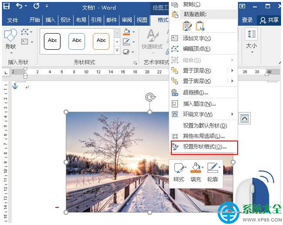The image size is (283, 225).
Task: Expand the shape styles gallery more arrow
Action: tap(117, 51)
